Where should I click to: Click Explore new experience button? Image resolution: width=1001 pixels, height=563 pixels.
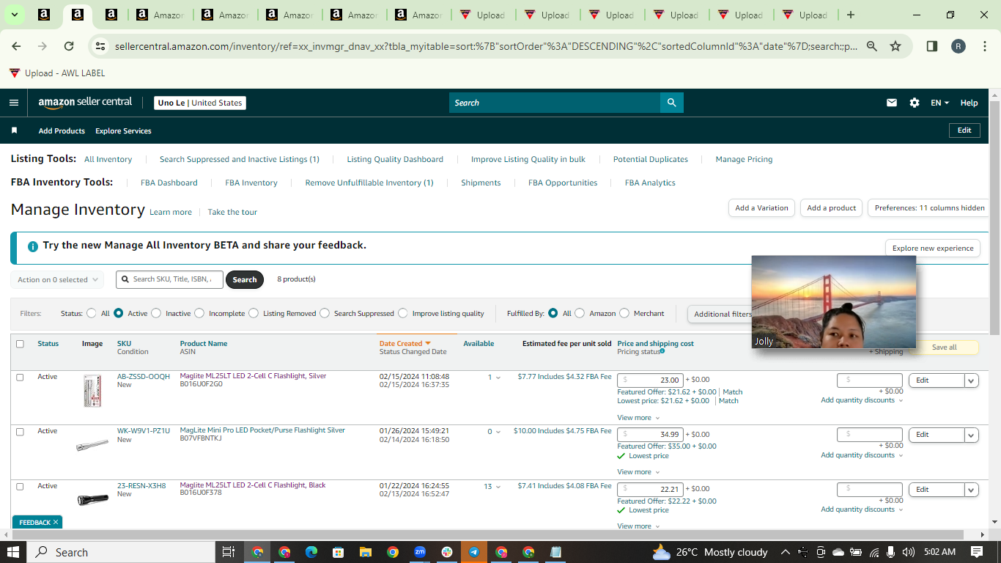933,248
